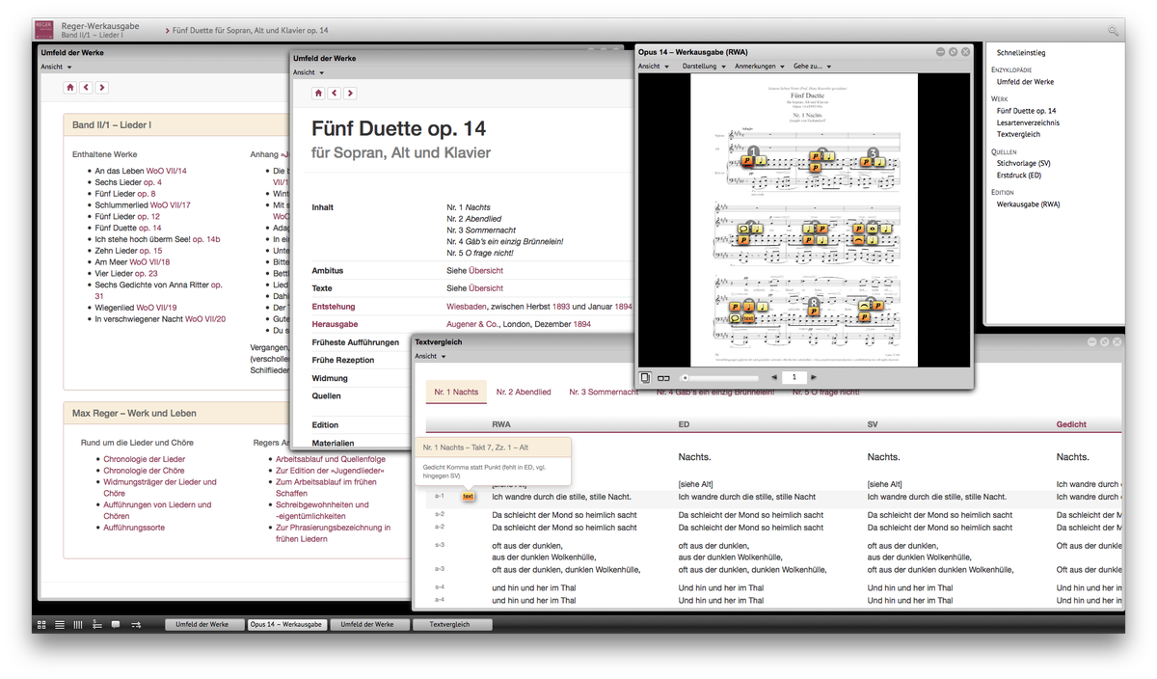Open the Gehe zu... dropdown
Viewport: 1157px width, 679px height.
click(812, 67)
